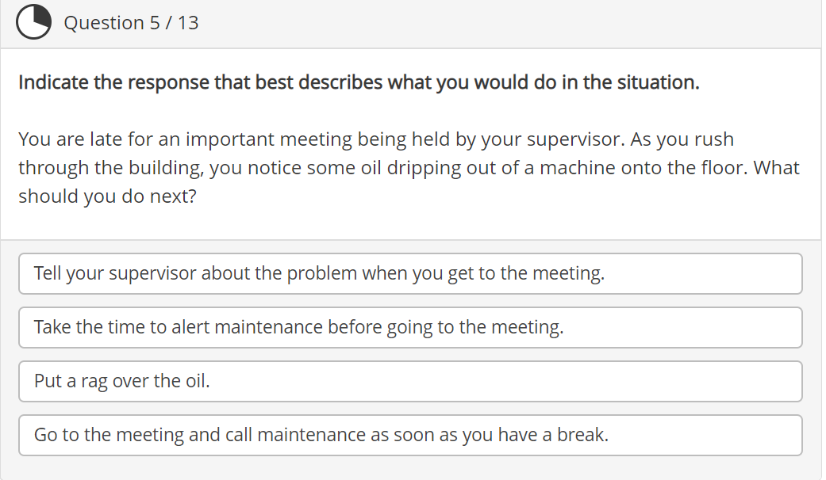Click the scenario description paragraph
Viewport: 826px width, 480px height.
pos(409,167)
